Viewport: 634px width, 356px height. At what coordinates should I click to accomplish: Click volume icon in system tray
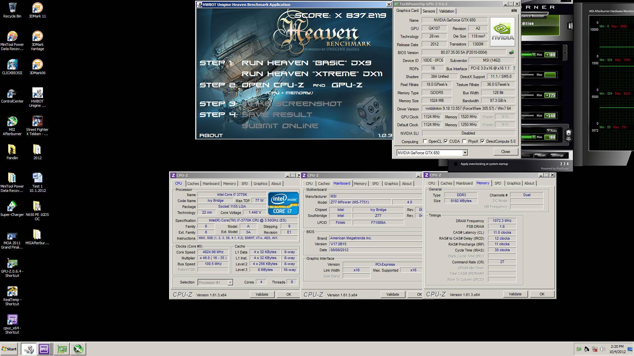click(x=602, y=349)
